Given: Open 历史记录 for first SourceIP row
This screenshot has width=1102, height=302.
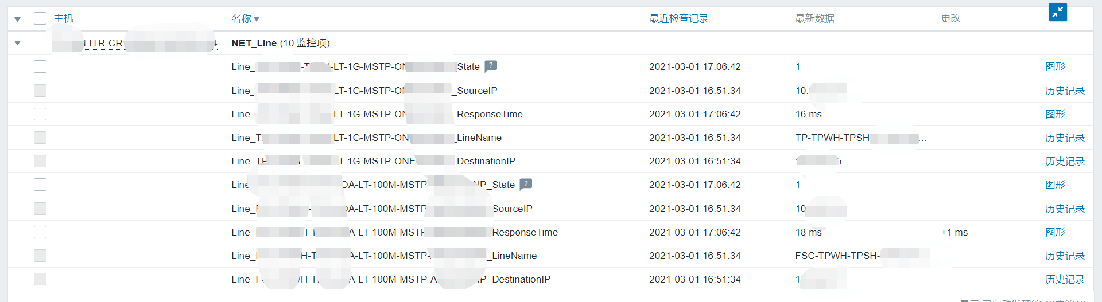Looking at the screenshot, I should tap(1065, 91).
